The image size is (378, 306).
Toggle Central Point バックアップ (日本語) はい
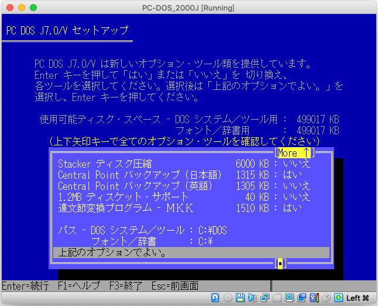[292, 175]
